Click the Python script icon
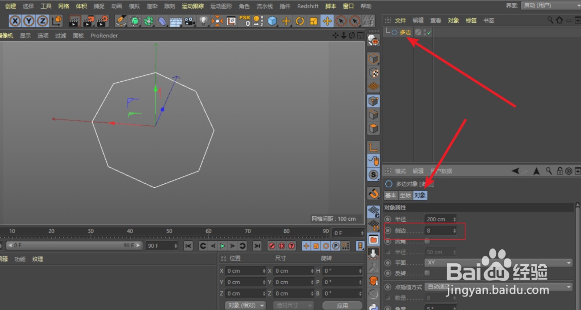This screenshot has height=310, width=581. coord(373,306)
